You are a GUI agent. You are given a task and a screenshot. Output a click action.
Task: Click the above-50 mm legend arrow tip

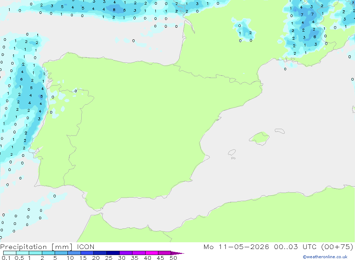click(178, 253)
